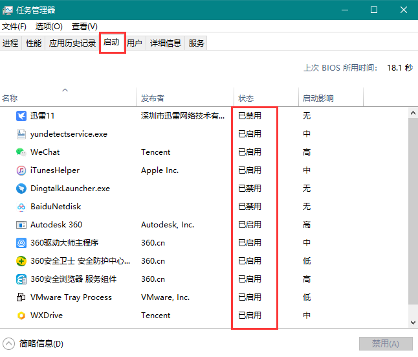Click the 迅雷11 app icon
The width and height of the screenshot is (418, 357).
[x=21, y=116]
